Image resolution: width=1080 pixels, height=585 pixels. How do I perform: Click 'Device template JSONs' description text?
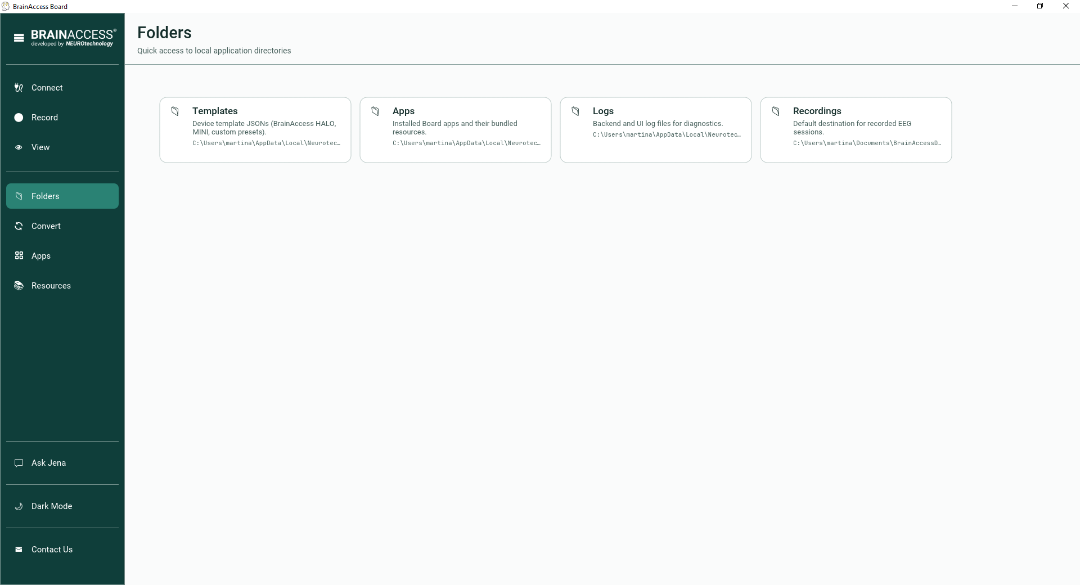pyautogui.click(x=264, y=128)
